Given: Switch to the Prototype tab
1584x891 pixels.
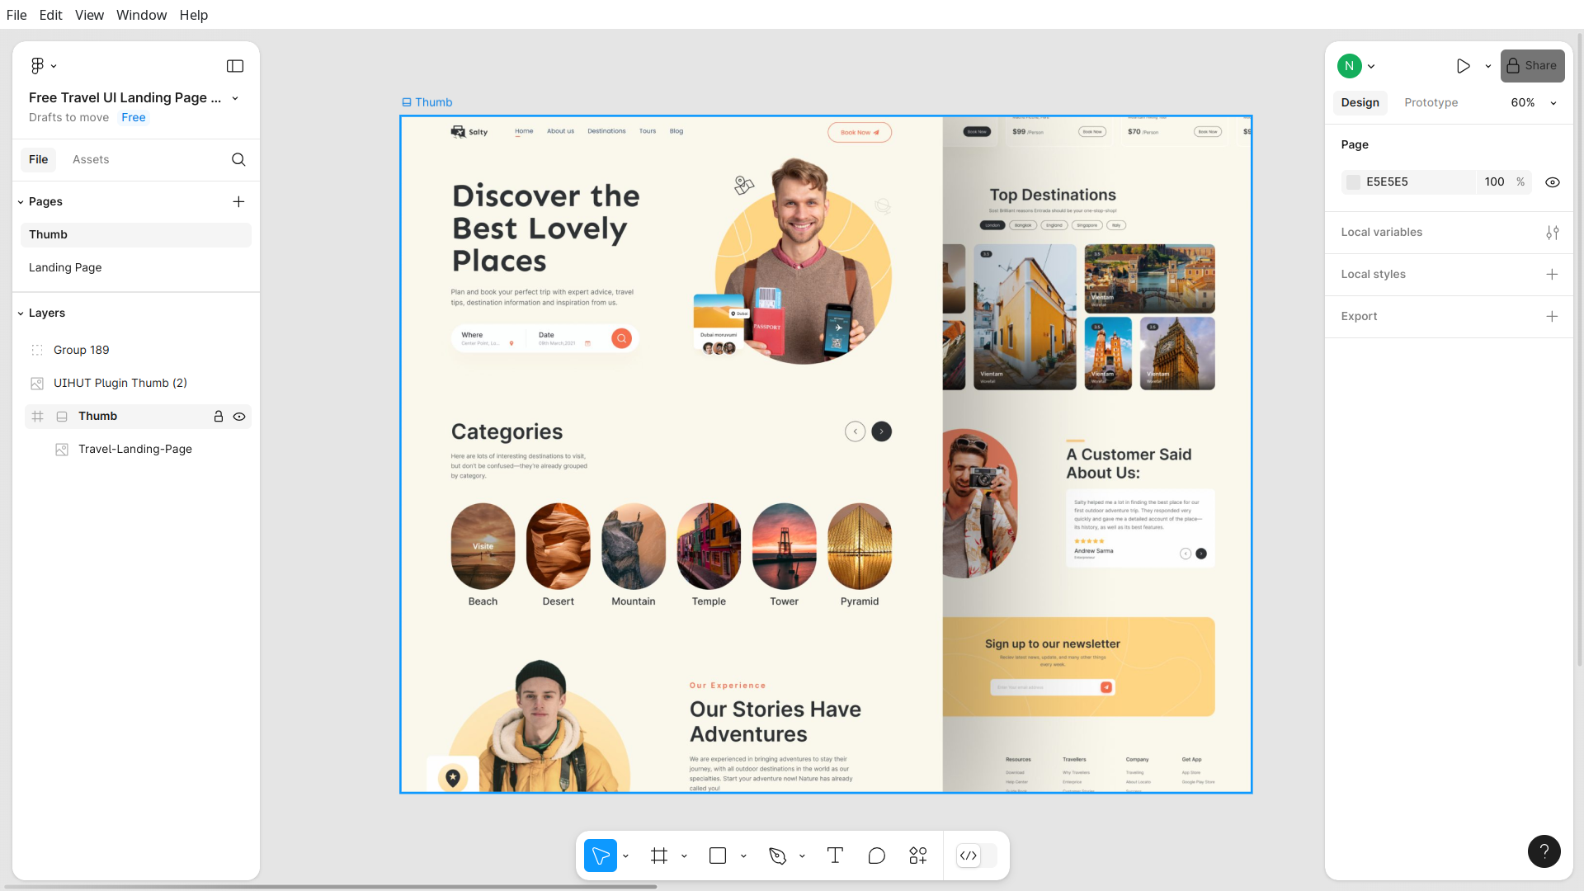Looking at the screenshot, I should [x=1431, y=102].
